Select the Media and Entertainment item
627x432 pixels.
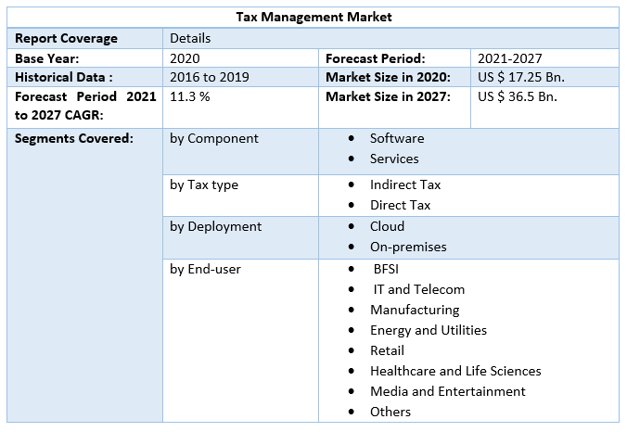pos(447,391)
